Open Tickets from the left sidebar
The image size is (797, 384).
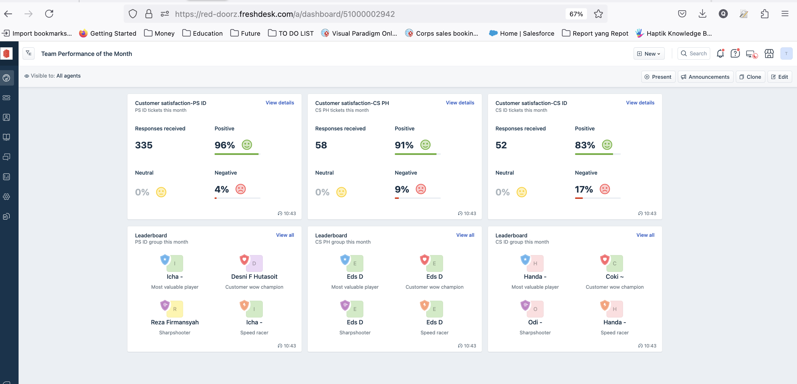[7, 98]
